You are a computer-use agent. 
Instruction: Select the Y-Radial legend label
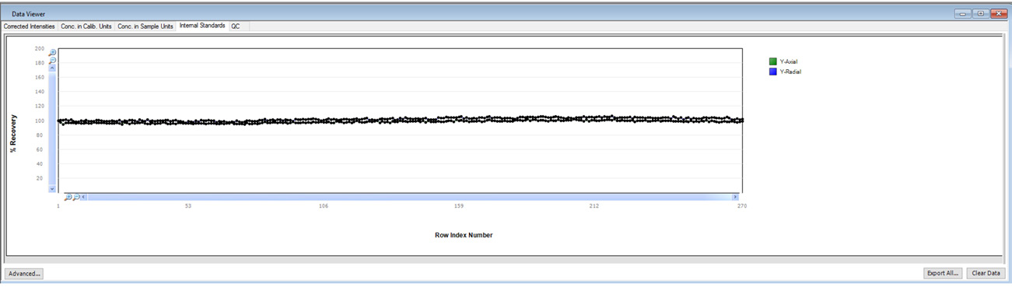(790, 72)
